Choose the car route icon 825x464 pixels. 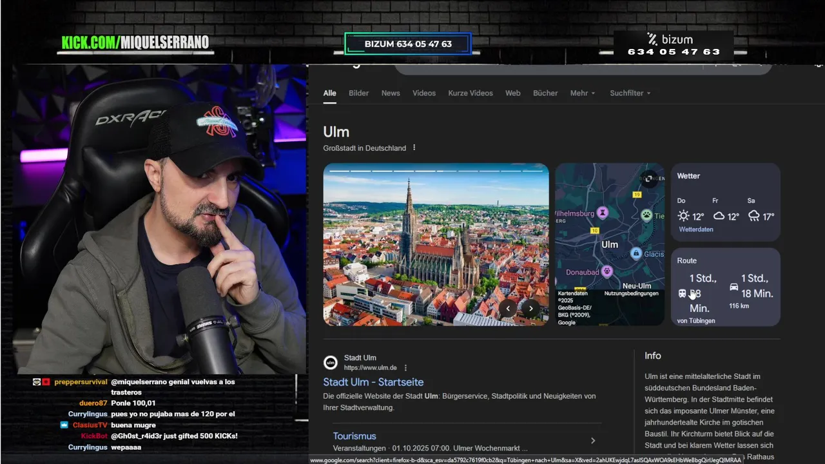733,287
